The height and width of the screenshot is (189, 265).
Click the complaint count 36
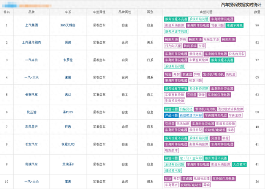click(x=257, y=182)
